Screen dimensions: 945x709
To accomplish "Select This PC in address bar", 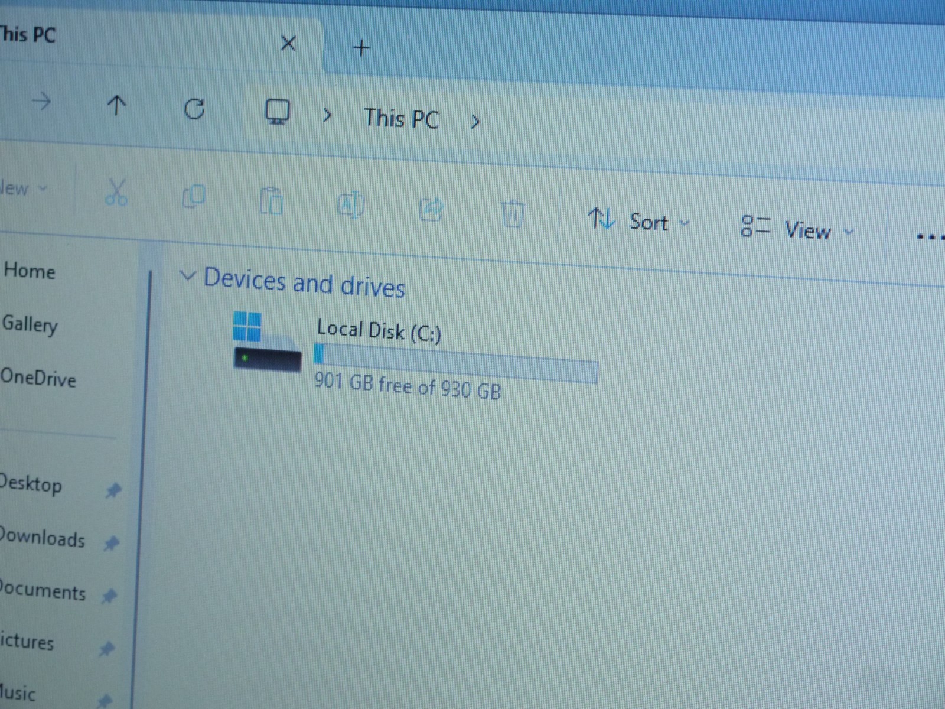I will click(x=402, y=118).
